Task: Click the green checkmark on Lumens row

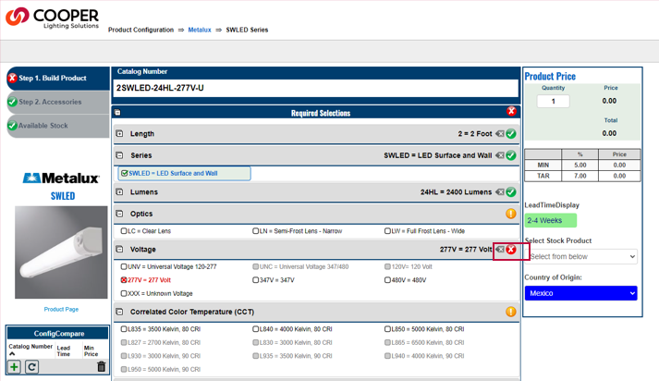Action: 511,191
